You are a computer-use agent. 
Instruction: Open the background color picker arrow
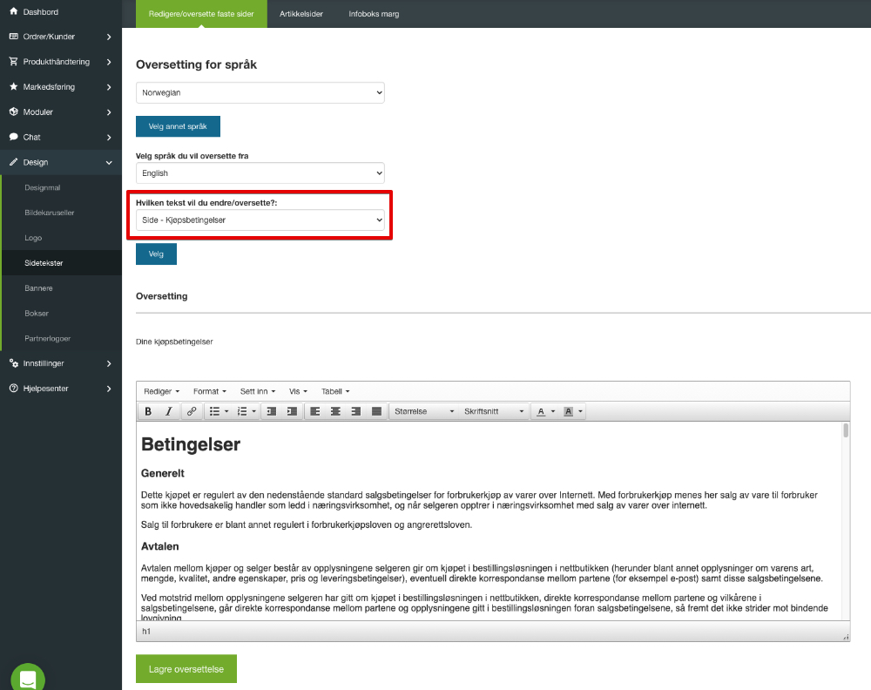(x=580, y=412)
